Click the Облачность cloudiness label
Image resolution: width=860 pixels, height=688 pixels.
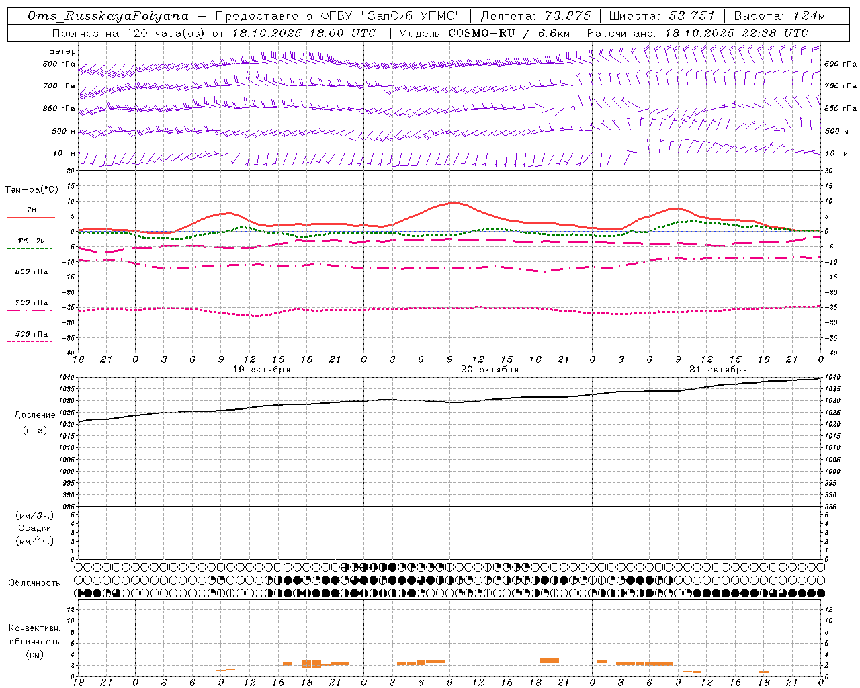34,583
